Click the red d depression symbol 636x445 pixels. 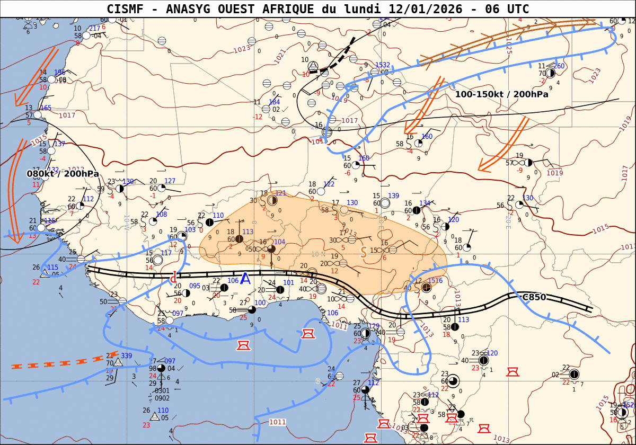173,277
